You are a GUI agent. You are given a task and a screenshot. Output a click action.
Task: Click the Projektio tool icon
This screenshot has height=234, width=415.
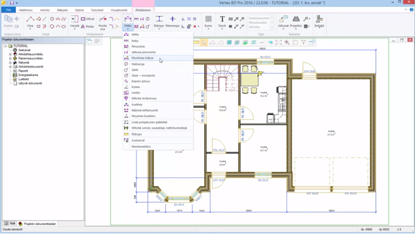[x=297, y=19]
